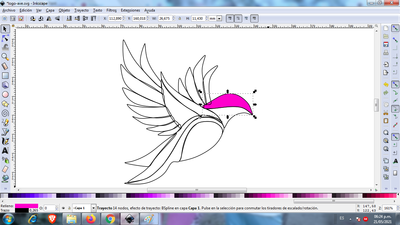Click Select all in all layers icon

click(13, 18)
